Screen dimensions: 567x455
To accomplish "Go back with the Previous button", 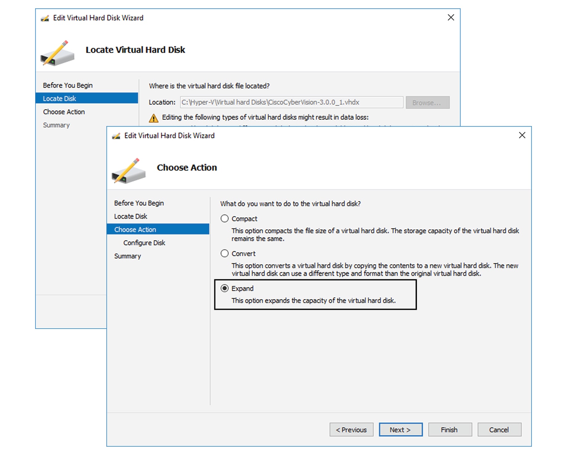I will 351,430.
